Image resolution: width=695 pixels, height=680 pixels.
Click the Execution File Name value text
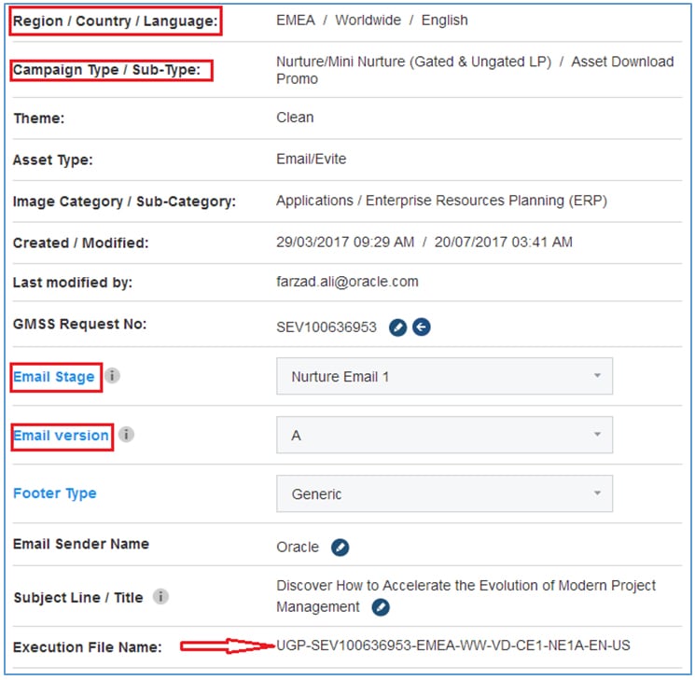coord(452,645)
